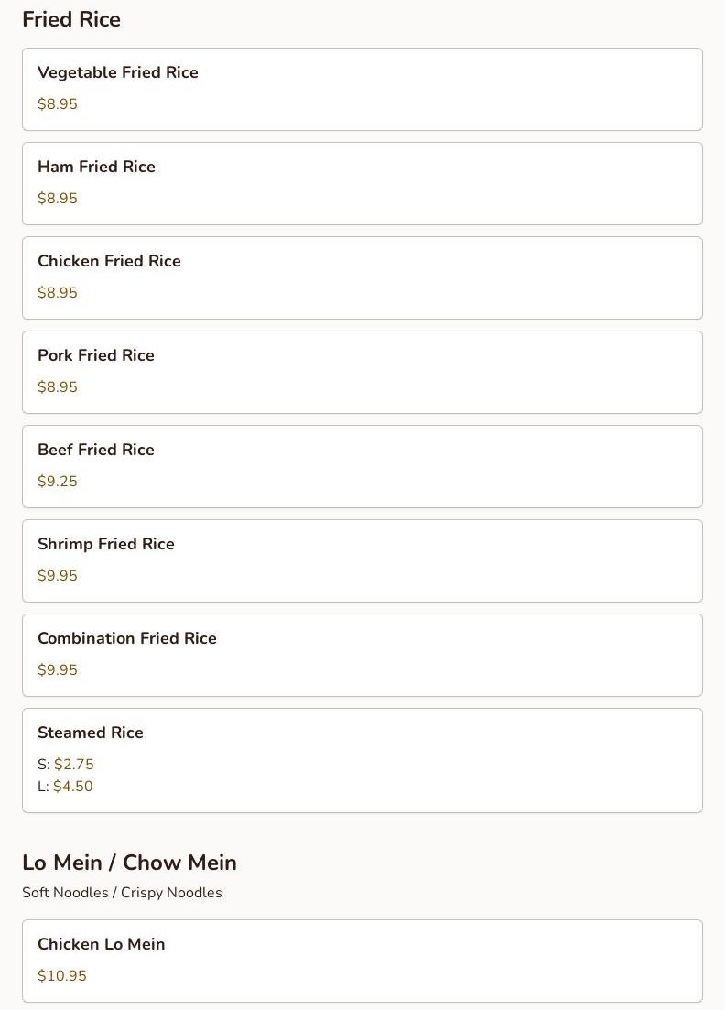Click the $10.95 Chicken Lo Mein price
The height and width of the screenshot is (1010, 725).
click(62, 975)
